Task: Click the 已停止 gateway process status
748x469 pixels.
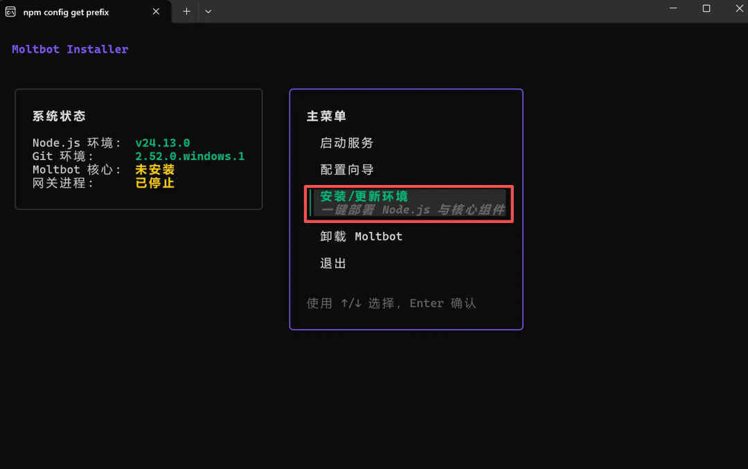Action: coord(155,183)
